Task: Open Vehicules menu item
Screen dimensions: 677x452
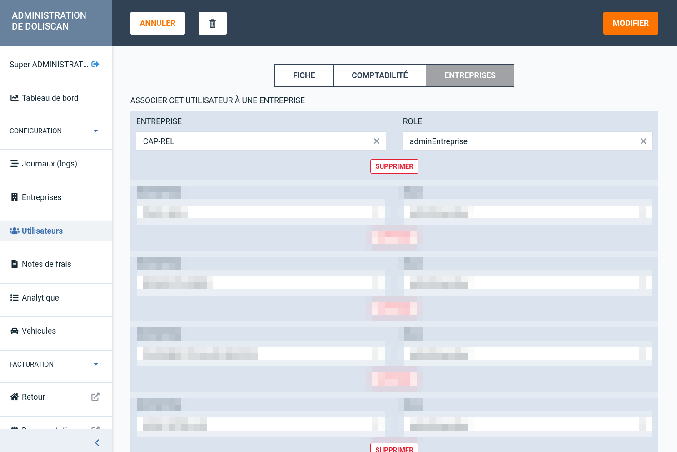Action: point(56,331)
